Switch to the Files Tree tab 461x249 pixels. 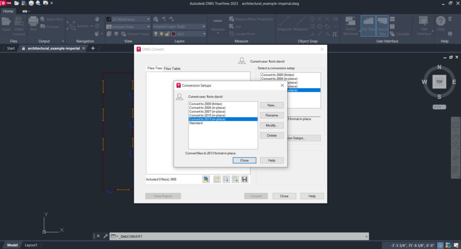[x=155, y=68]
